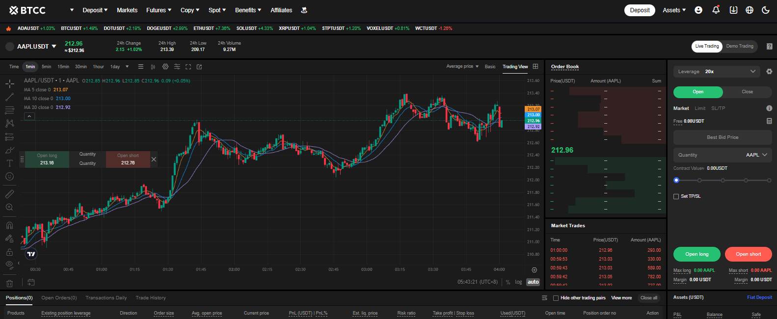Toggle stay in drawing mode

(9, 239)
